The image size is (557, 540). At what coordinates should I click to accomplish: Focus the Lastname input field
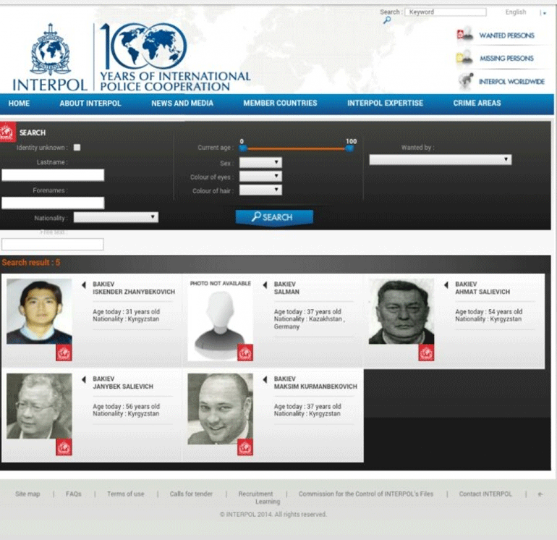[x=53, y=175]
